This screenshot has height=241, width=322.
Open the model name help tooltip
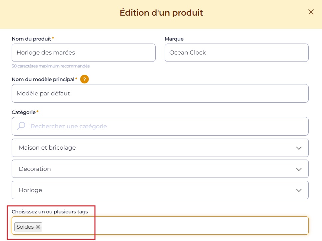[x=84, y=79]
